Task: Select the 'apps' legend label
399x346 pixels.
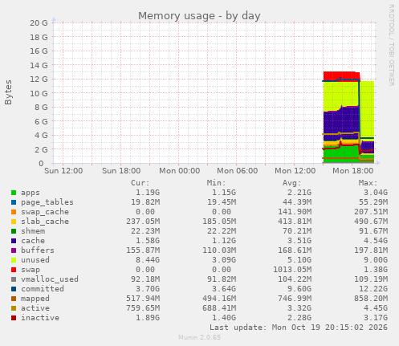Action: pos(31,193)
